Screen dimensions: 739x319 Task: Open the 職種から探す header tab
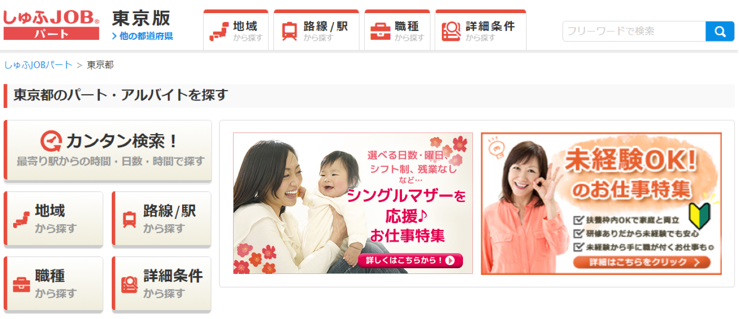point(397,31)
